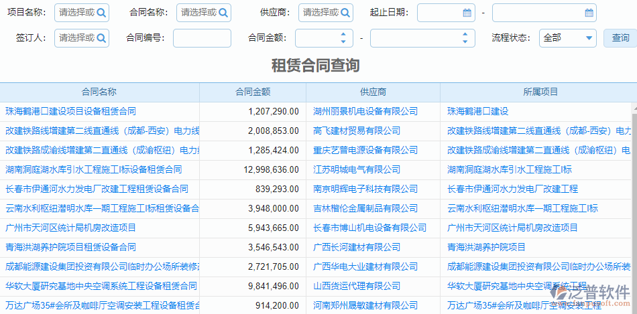Sort by the 合同金额 column header
The height and width of the screenshot is (314, 637).
pos(253,92)
